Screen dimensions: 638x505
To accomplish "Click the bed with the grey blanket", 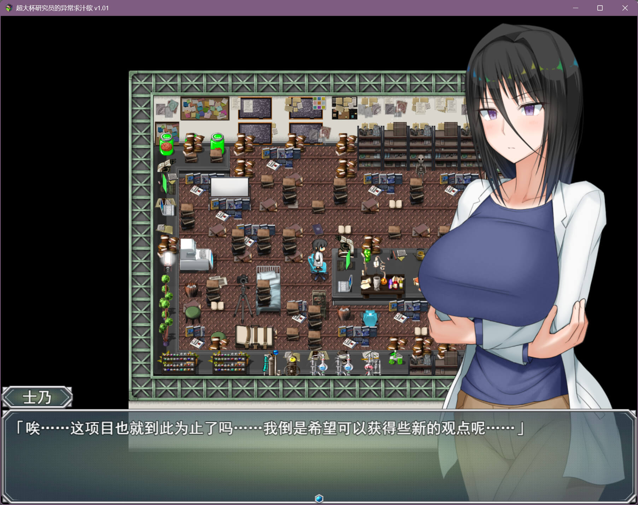I will [268, 290].
